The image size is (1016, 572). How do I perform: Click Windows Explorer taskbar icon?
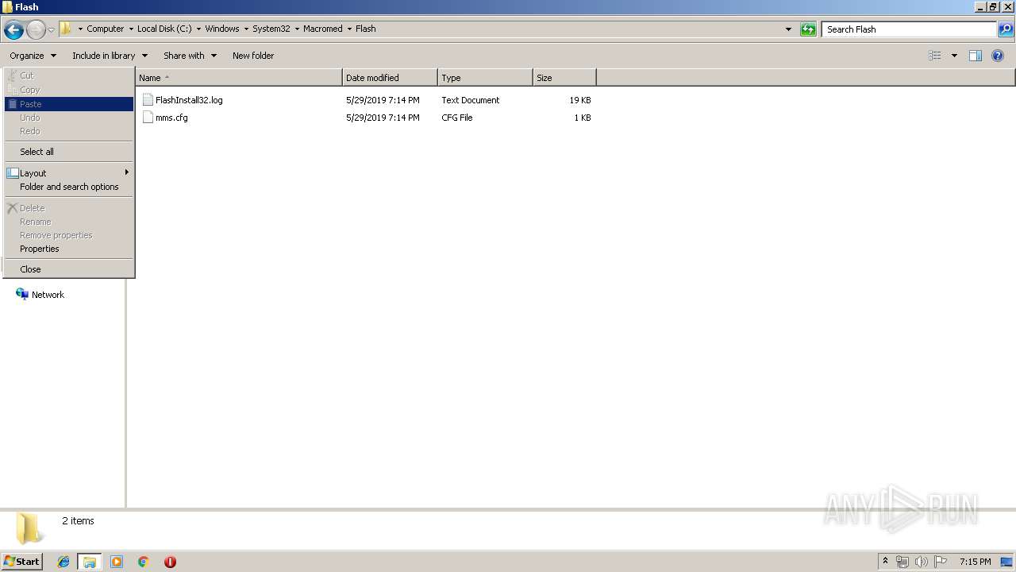pyautogui.click(x=90, y=562)
